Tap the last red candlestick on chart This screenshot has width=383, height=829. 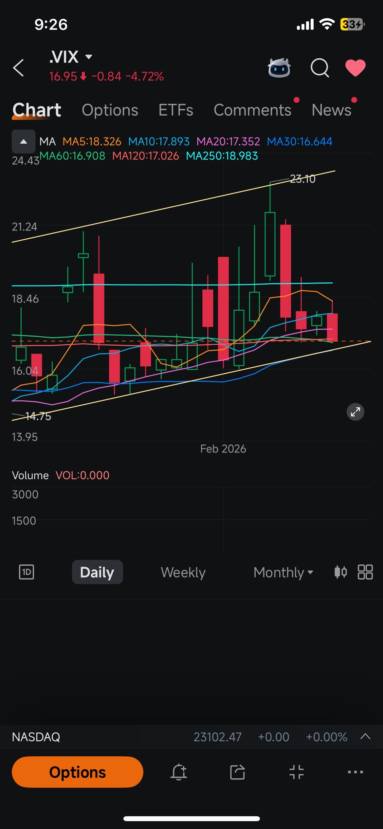pos(332,327)
